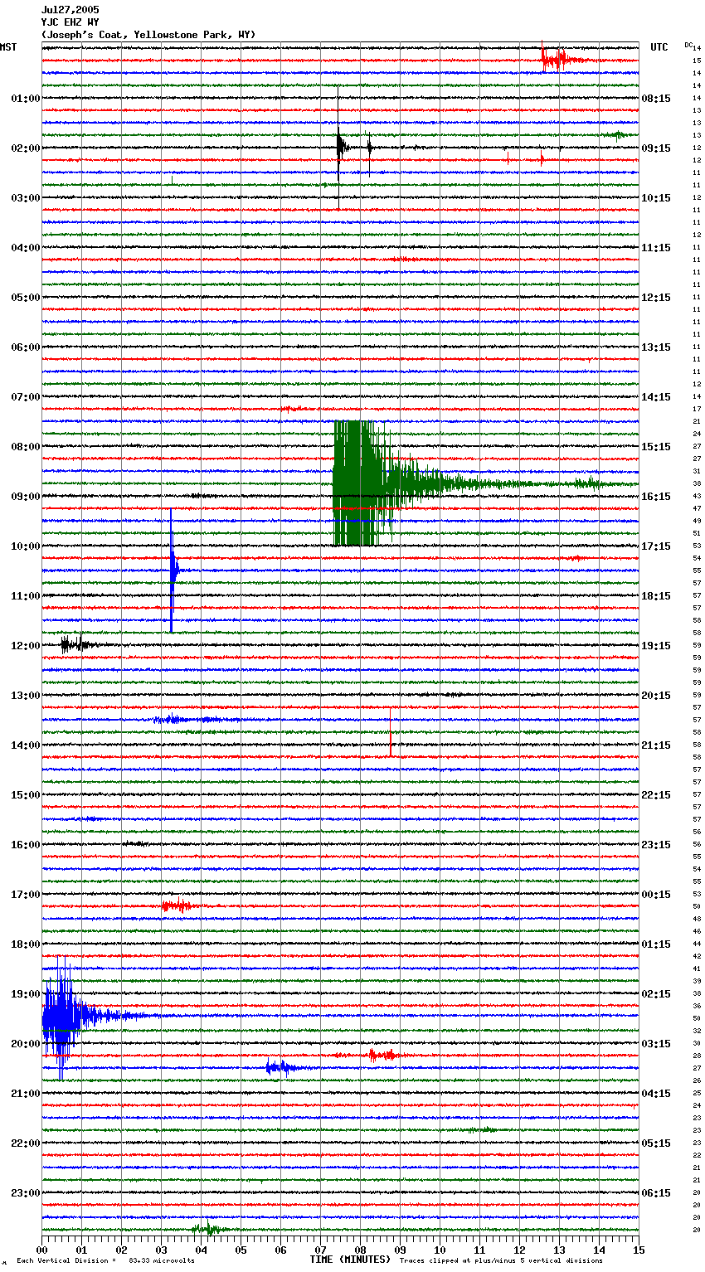Click the 05 minute tick label on bottom axis
705x1272 pixels.
[x=241, y=1250]
